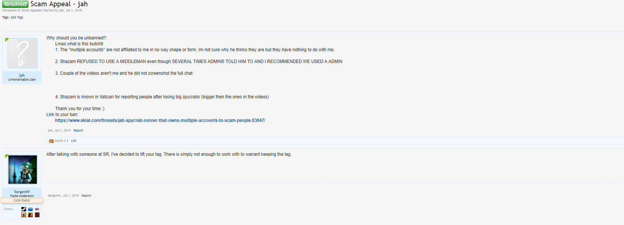Click the Contributor banner badge
The image size is (624, 225).
coord(22,200)
